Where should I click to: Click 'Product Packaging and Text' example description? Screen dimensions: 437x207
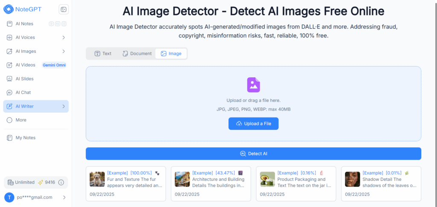point(304,183)
